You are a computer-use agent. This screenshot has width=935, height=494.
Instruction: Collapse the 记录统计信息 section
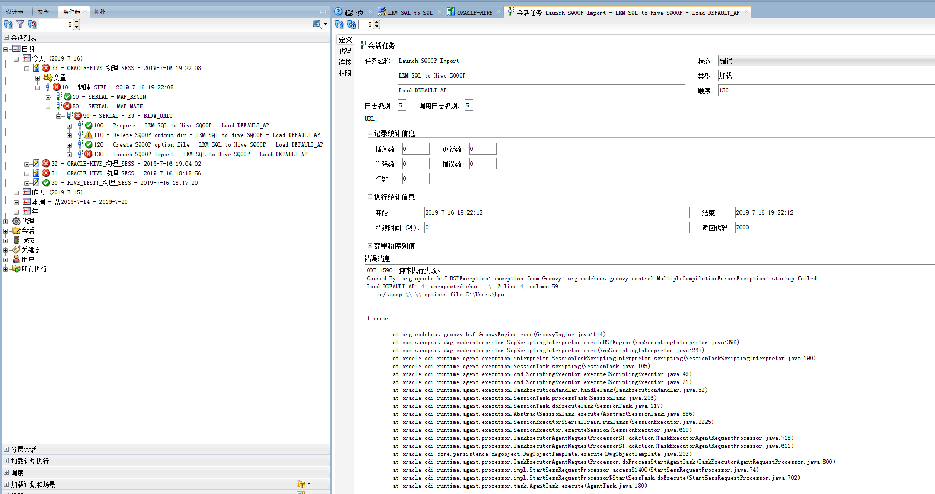tap(370, 133)
